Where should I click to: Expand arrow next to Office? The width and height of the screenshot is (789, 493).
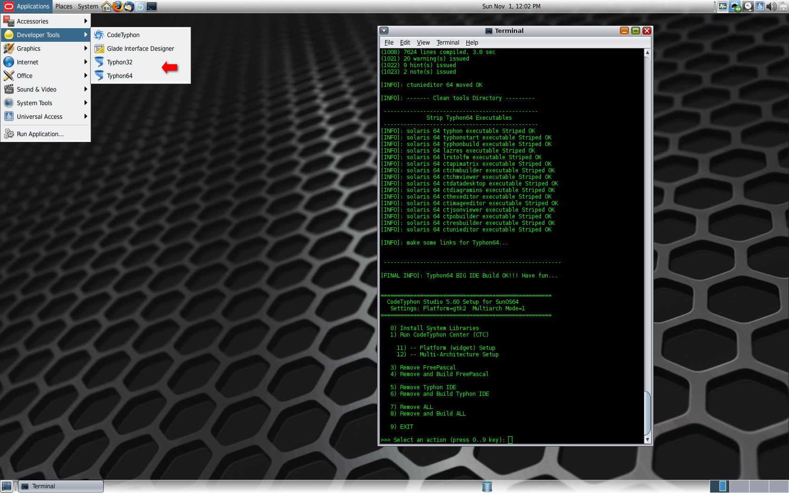click(85, 76)
